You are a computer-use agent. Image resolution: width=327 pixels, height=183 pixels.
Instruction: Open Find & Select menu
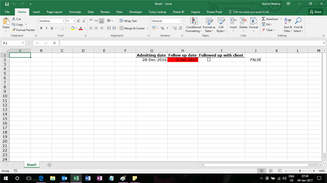[298, 25]
